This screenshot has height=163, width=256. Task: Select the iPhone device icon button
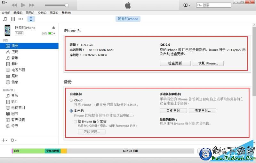point(31,19)
